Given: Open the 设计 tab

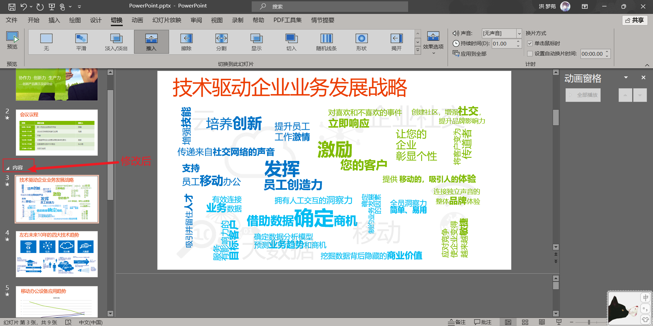Looking at the screenshot, I should pos(96,20).
